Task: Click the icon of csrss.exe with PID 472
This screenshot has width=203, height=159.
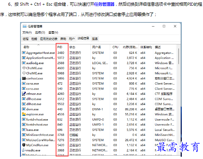Action: pyautogui.click(x=24, y=83)
